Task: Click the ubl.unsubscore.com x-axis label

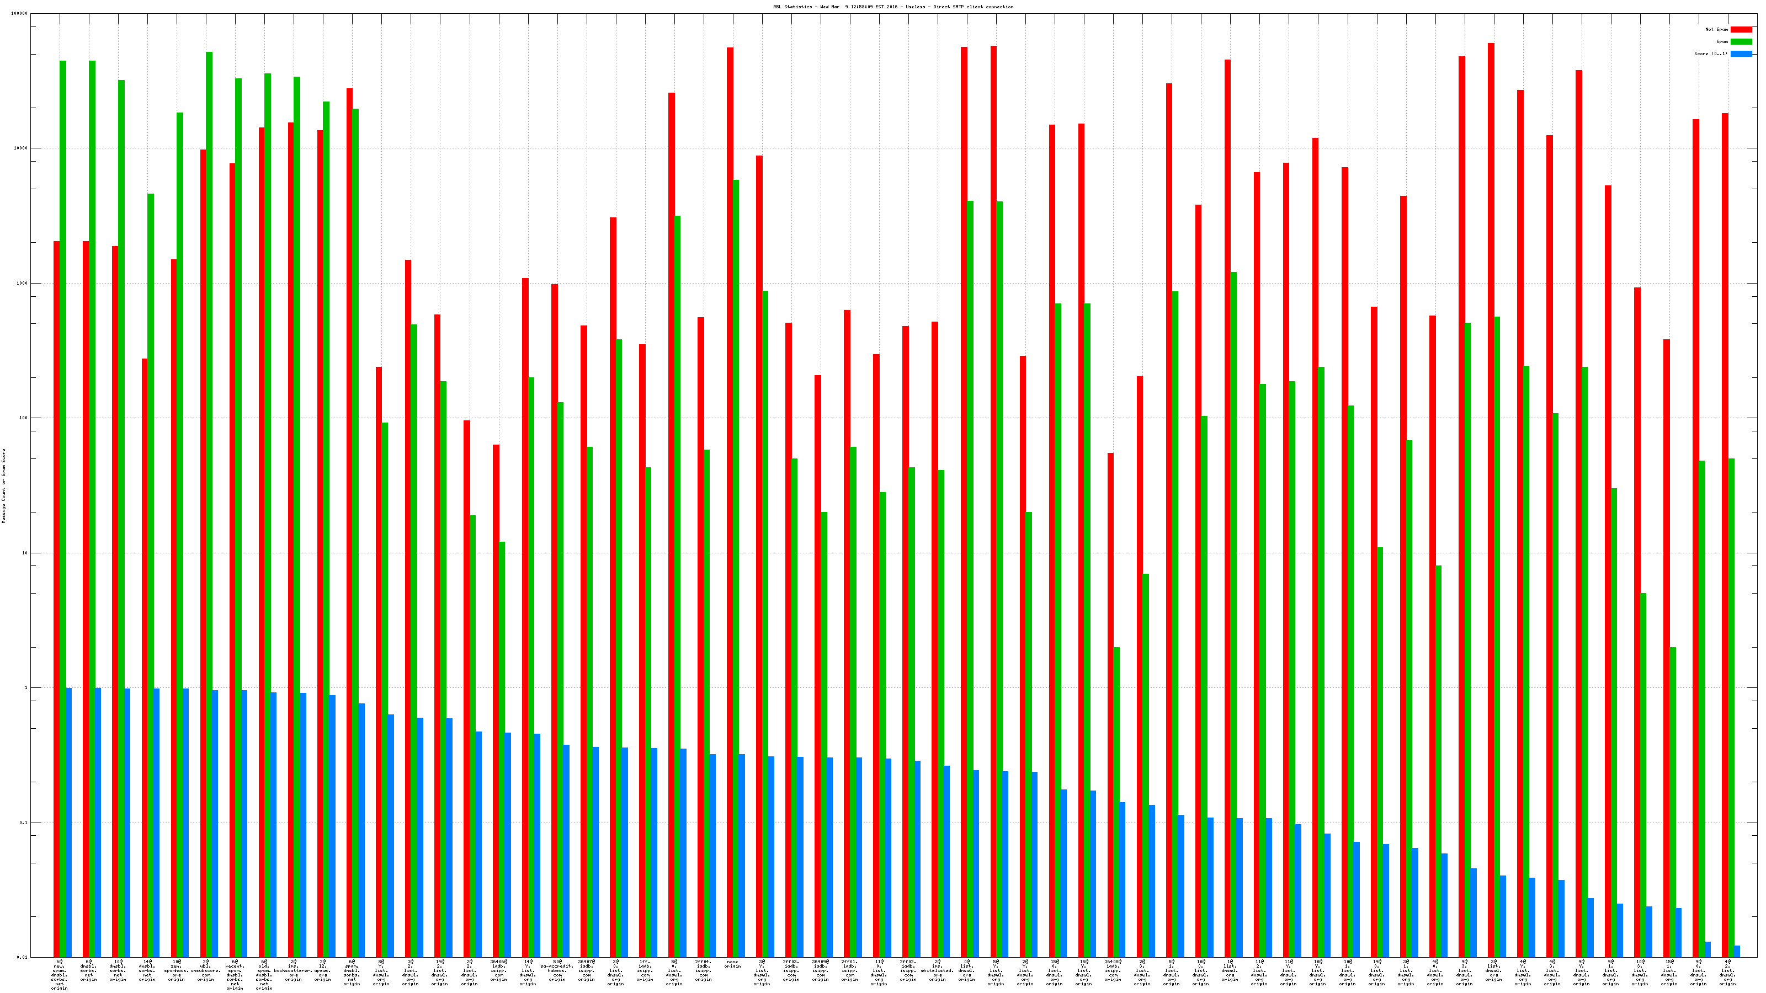Action: pyautogui.click(x=206, y=970)
